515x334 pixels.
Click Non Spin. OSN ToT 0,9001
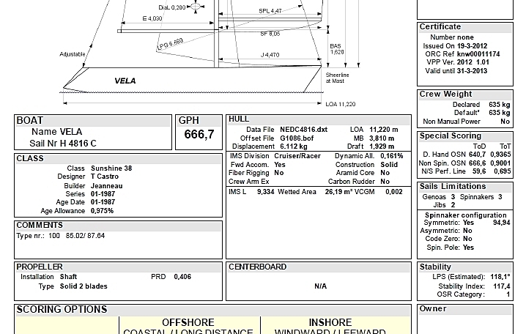[x=500, y=163]
